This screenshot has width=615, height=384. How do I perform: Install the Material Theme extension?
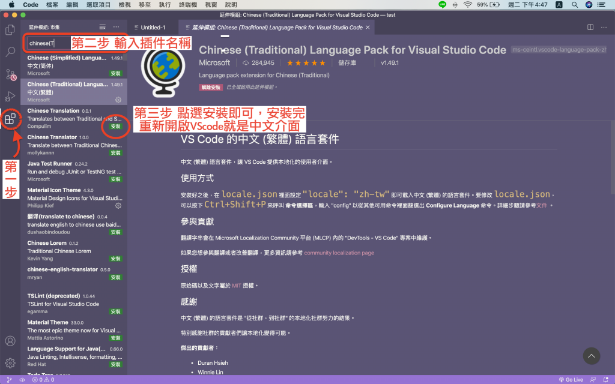click(x=116, y=338)
